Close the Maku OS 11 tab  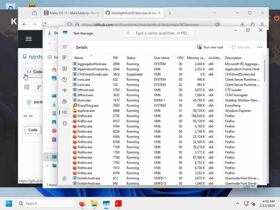pyautogui.click(x=98, y=13)
